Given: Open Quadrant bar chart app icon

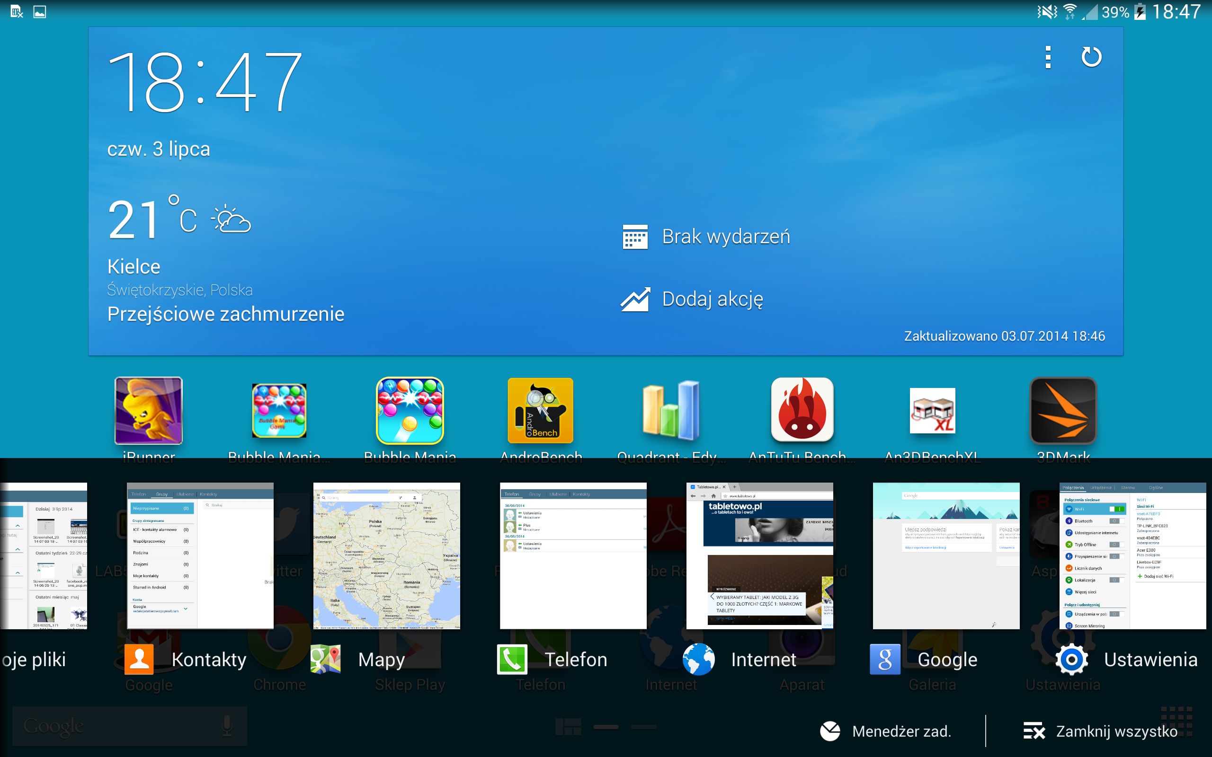Looking at the screenshot, I should (671, 410).
